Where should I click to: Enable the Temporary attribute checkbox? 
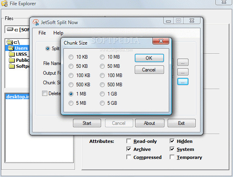(172, 157)
